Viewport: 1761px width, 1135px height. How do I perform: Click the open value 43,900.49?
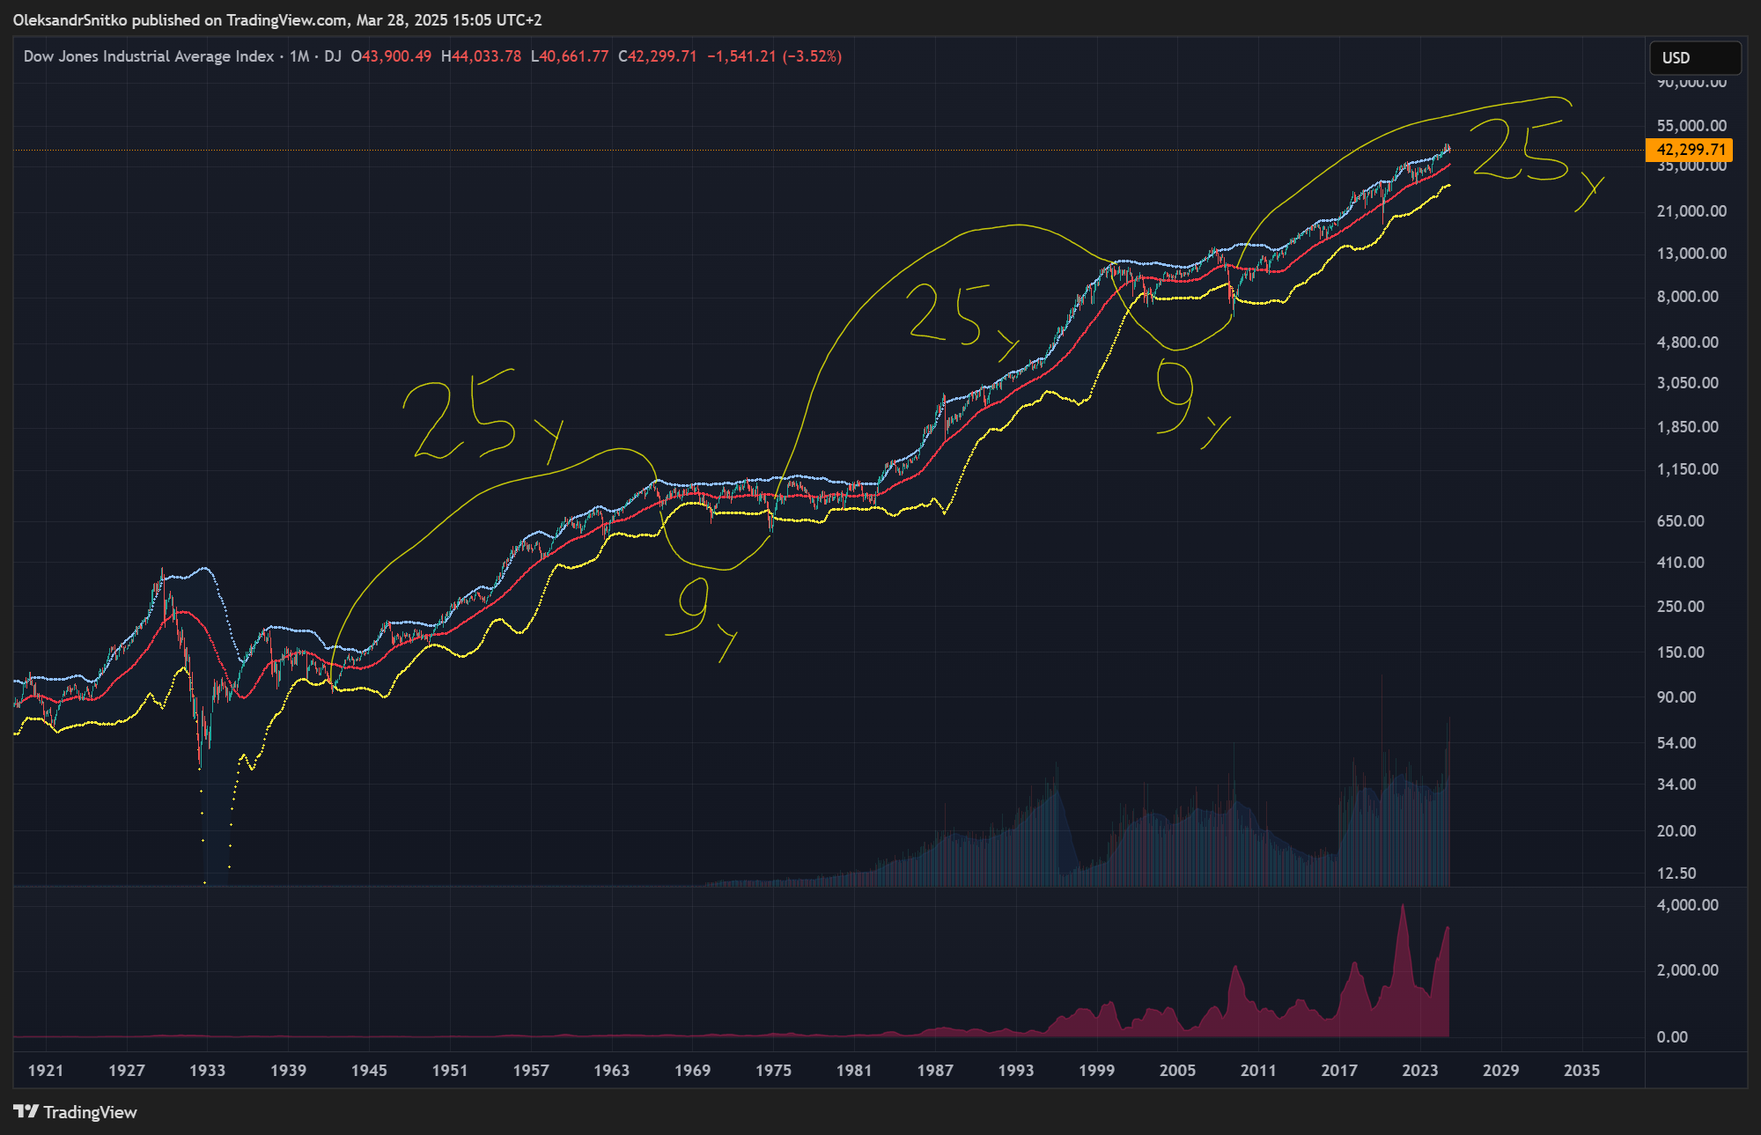click(x=397, y=56)
